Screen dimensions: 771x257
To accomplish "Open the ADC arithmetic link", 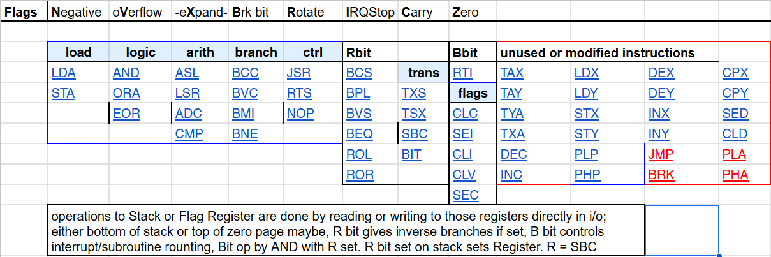I will pyautogui.click(x=188, y=114).
